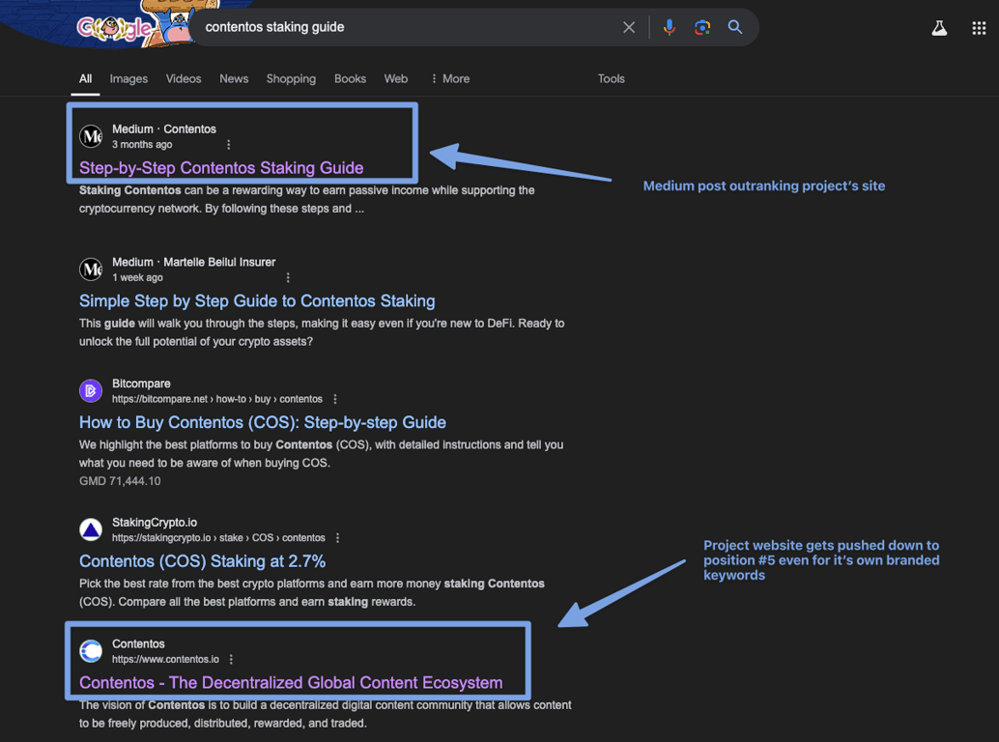Open 'How to Buy Contentos (COS)' link

263,423
